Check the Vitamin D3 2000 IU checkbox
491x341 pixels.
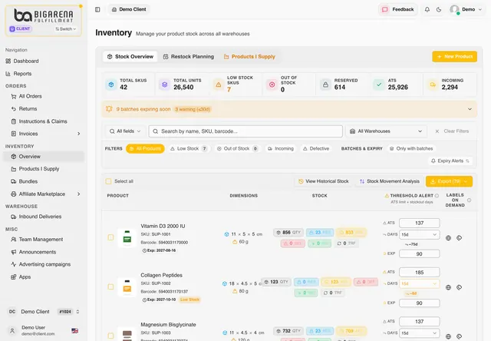coord(110,237)
